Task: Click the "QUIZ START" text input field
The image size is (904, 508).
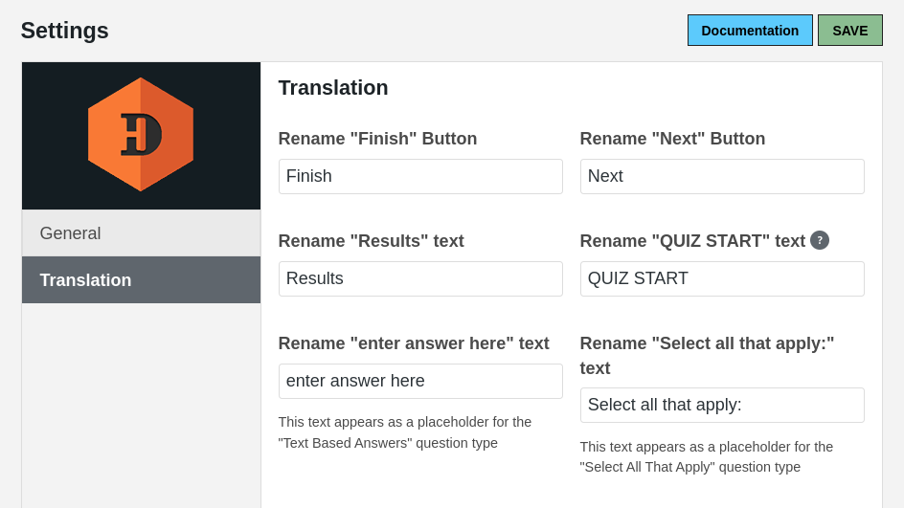Action: coord(722,279)
